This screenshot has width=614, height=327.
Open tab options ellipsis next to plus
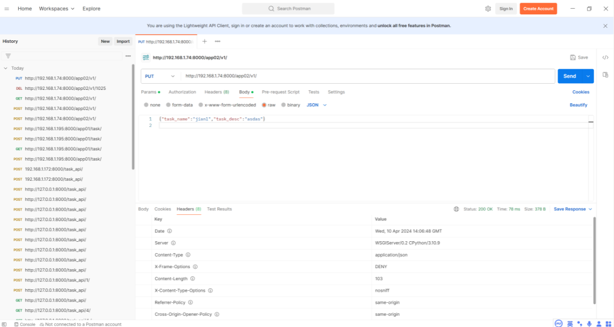coord(217,41)
